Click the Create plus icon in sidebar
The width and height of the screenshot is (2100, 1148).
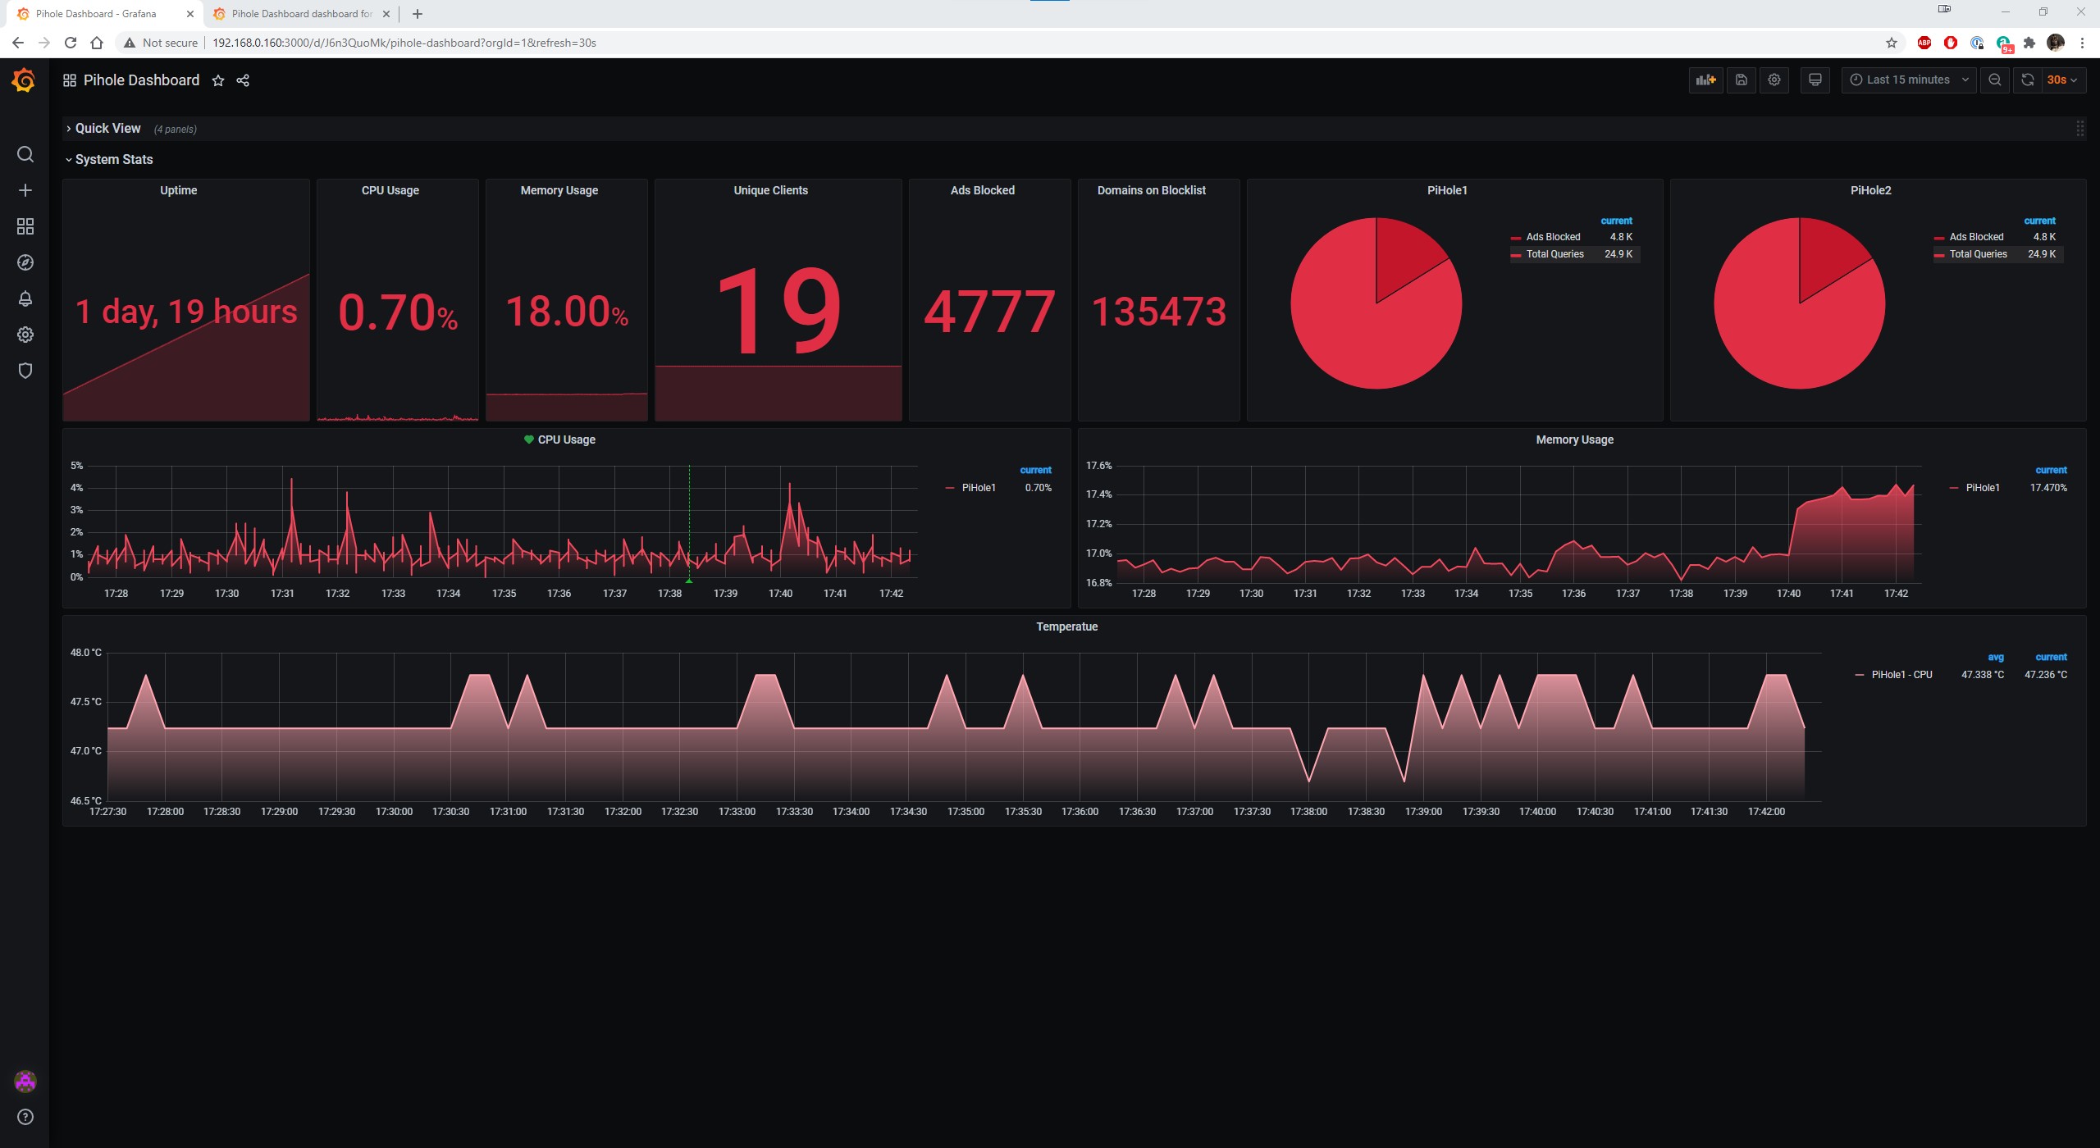point(25,190)
